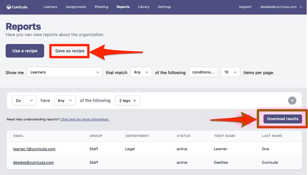Click the Support link

click(245, 7)
